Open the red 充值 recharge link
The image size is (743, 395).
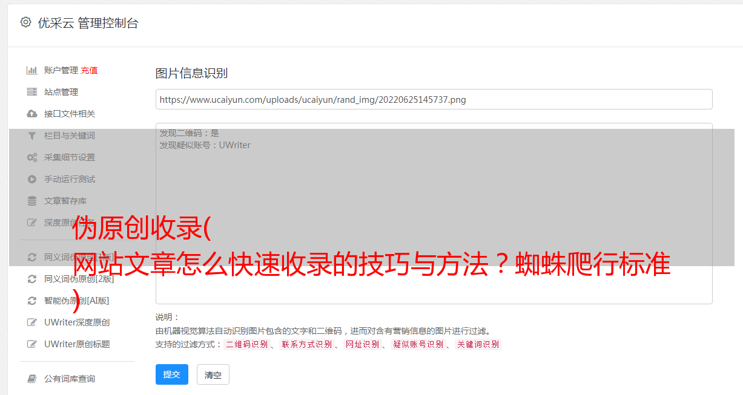pos(89,70)
